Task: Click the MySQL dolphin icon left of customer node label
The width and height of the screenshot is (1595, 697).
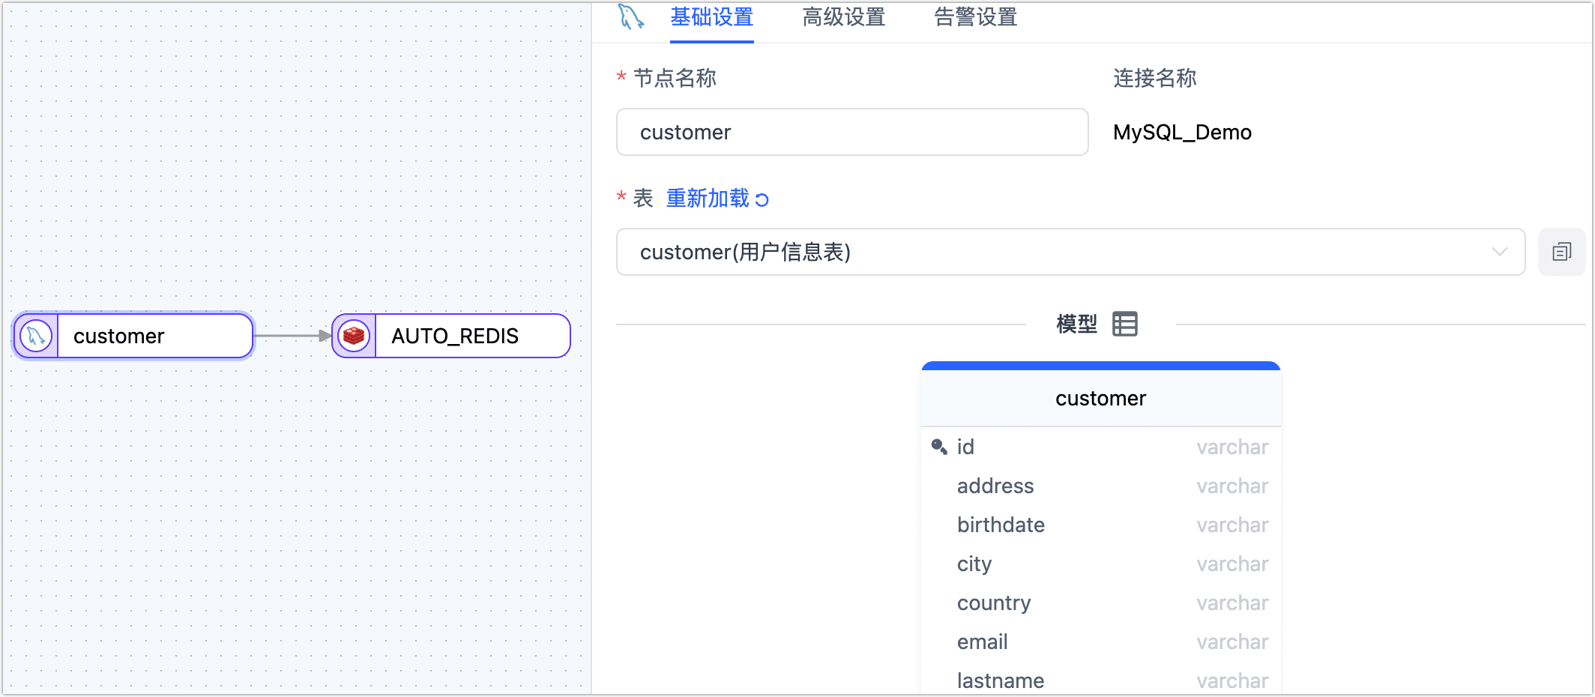Action: [34, 336]
